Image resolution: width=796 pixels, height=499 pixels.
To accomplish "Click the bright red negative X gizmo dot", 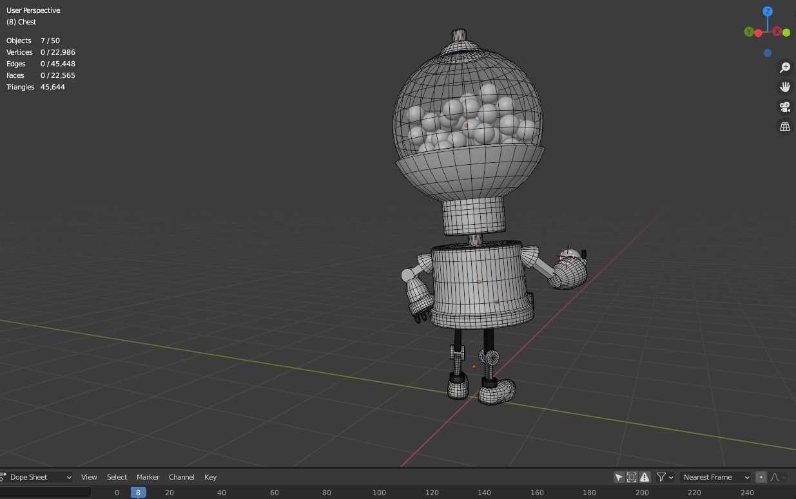I will (x=758, y=33).
